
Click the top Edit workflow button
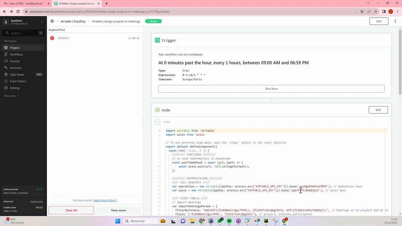click(x=379, y=21)
